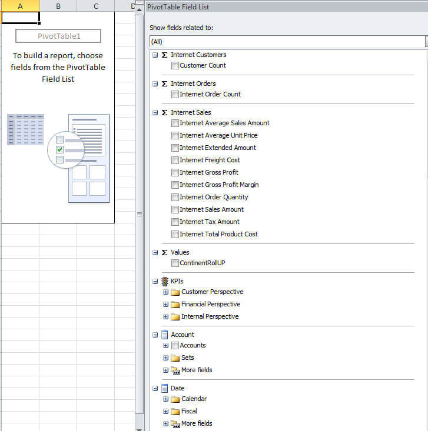Tick the Internet Gross Profit checkbox
428x431 pixels.
[175, 173]
